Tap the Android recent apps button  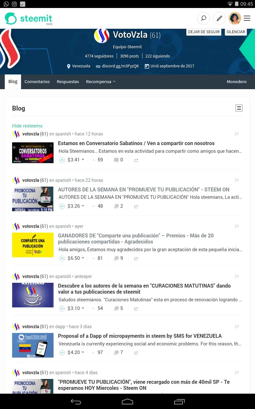coord(179,402)
